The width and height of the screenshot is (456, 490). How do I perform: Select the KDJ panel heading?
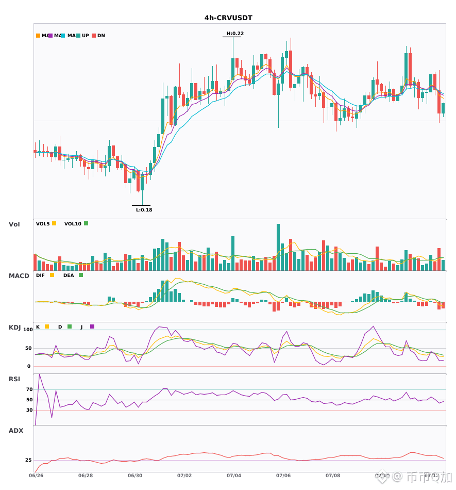tap(14, 328)
